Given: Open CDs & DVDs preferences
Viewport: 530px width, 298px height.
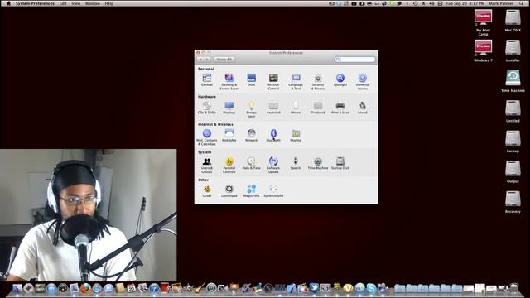Looking at the screenshot, I should tap(207, 108).
